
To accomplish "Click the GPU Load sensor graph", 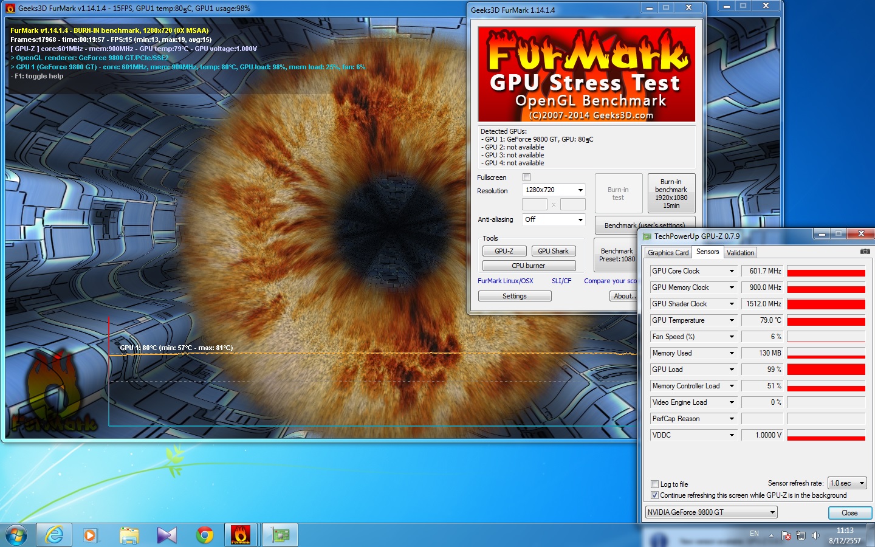I will (826, 370).
